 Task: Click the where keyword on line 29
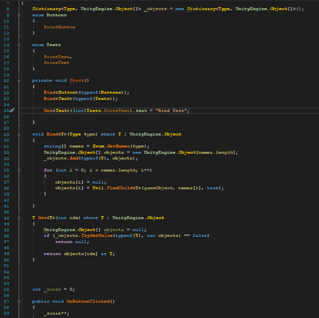coord(108,135)
